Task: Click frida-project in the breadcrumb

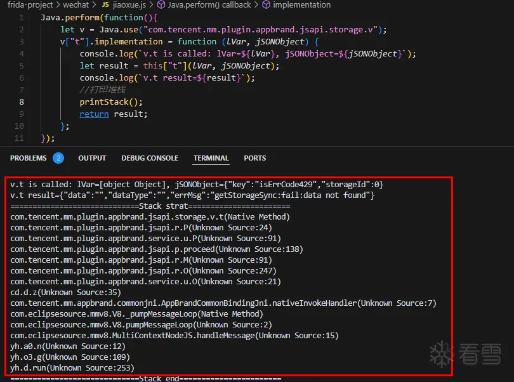Action: 30,4
